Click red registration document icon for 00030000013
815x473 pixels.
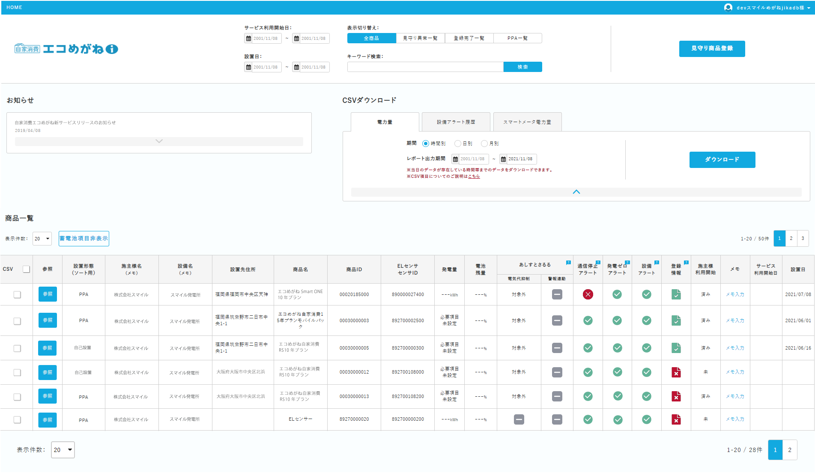[x=676, y=396]
